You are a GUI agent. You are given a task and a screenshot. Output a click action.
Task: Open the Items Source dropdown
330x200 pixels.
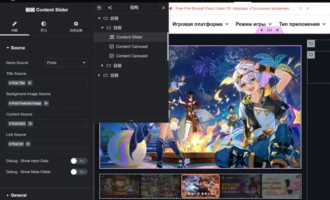point(66,63)
